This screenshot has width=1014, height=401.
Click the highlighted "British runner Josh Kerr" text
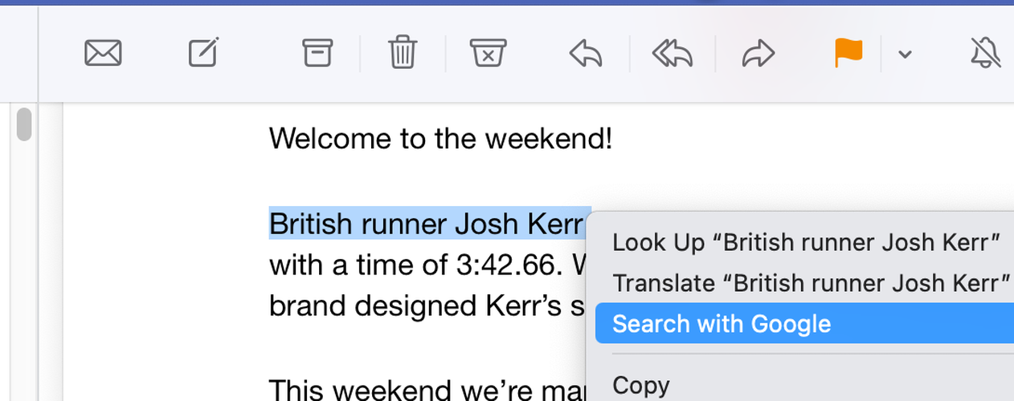pyautogui.click(x=430, y=224)
